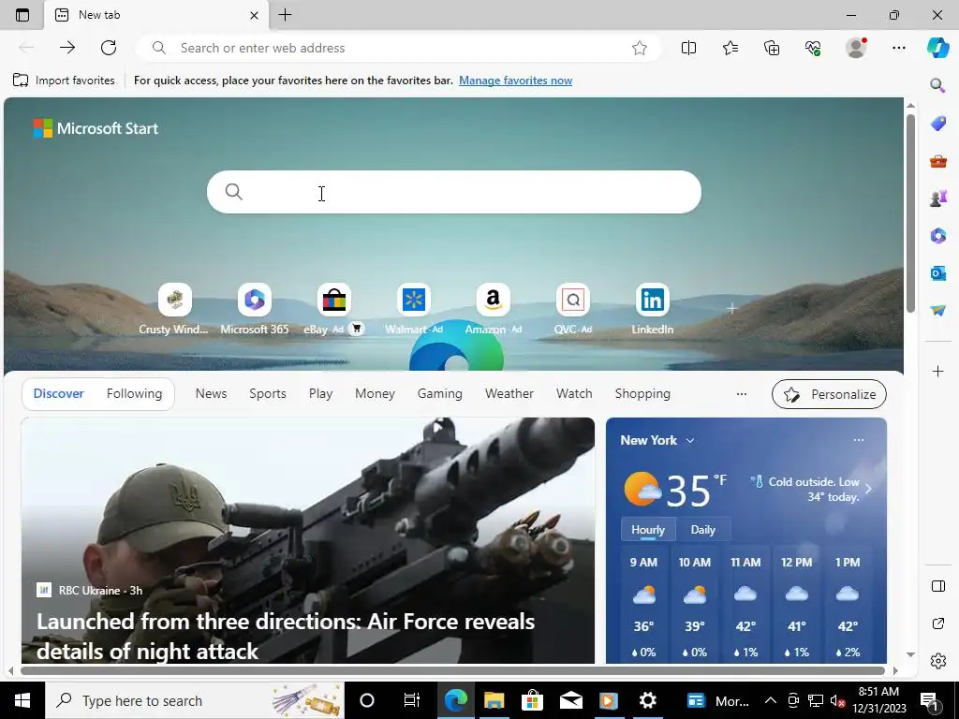The width and height of the screenshot is (959, 719).
Task: Open the Sports category
Action: 267,394
